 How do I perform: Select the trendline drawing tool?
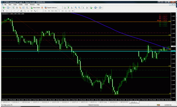coord(18,11)
